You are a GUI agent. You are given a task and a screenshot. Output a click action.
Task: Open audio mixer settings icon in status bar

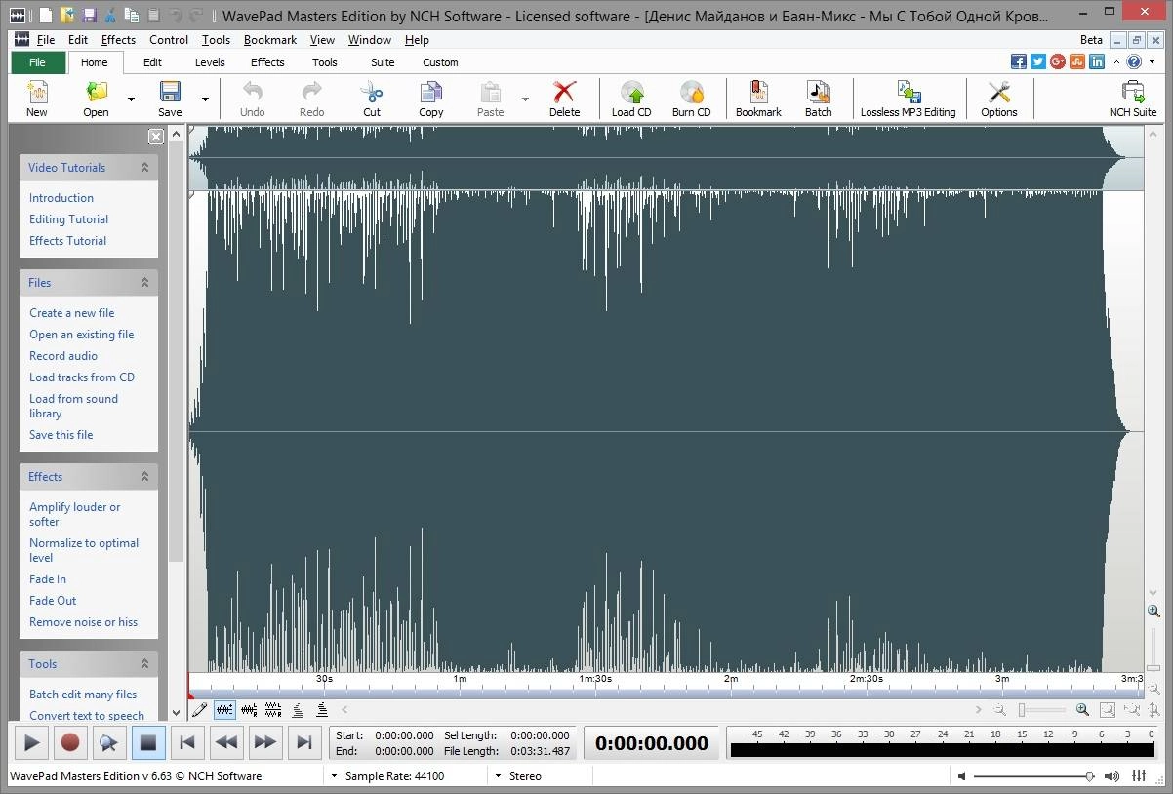[1139, 775]
